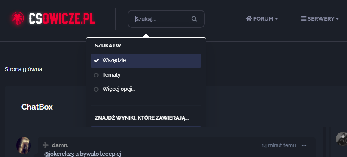This screenshot has width=347, height=157.
Task: Expand the SERWERY dropdown arrow
Action: 337,19
